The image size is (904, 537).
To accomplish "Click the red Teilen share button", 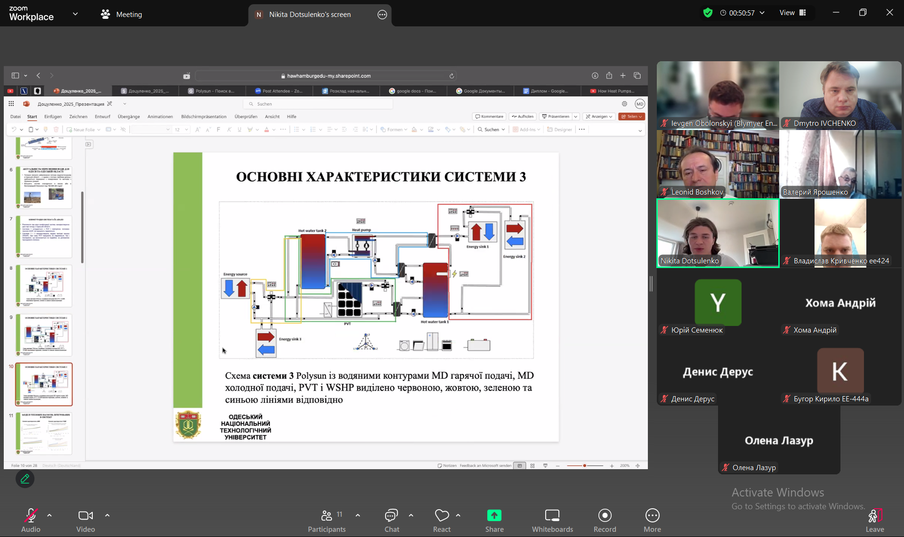I will pyautogui.click(x=631, y=116).
